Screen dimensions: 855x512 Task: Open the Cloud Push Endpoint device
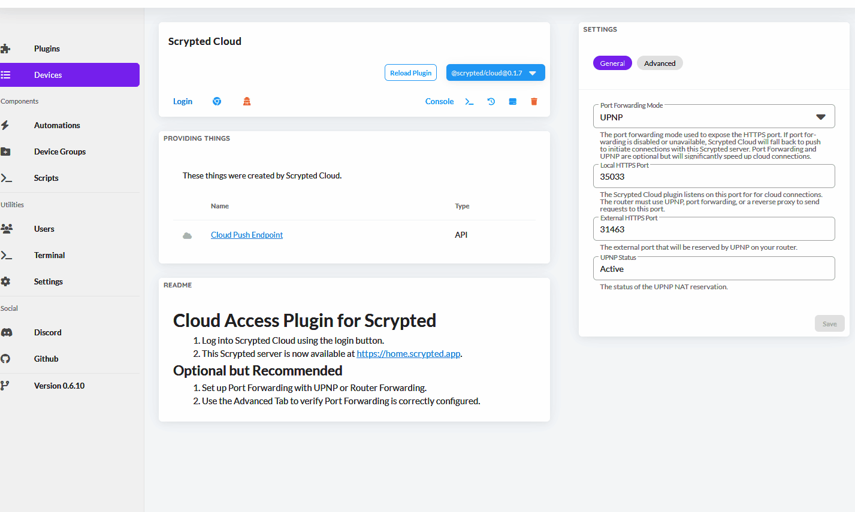pyautogui.click(x=246, y=235)
